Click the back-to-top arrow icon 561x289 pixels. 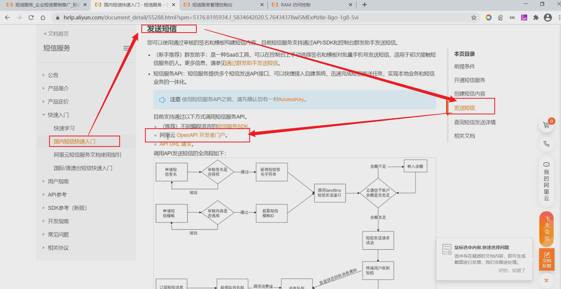click(x=546, y=281)
